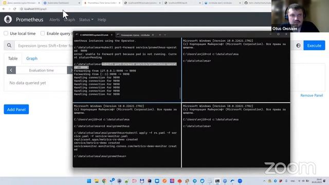This screenshot has width=329, height=185.
Task: Open the Terminal app from taskbar
Action: pos(217,181)
